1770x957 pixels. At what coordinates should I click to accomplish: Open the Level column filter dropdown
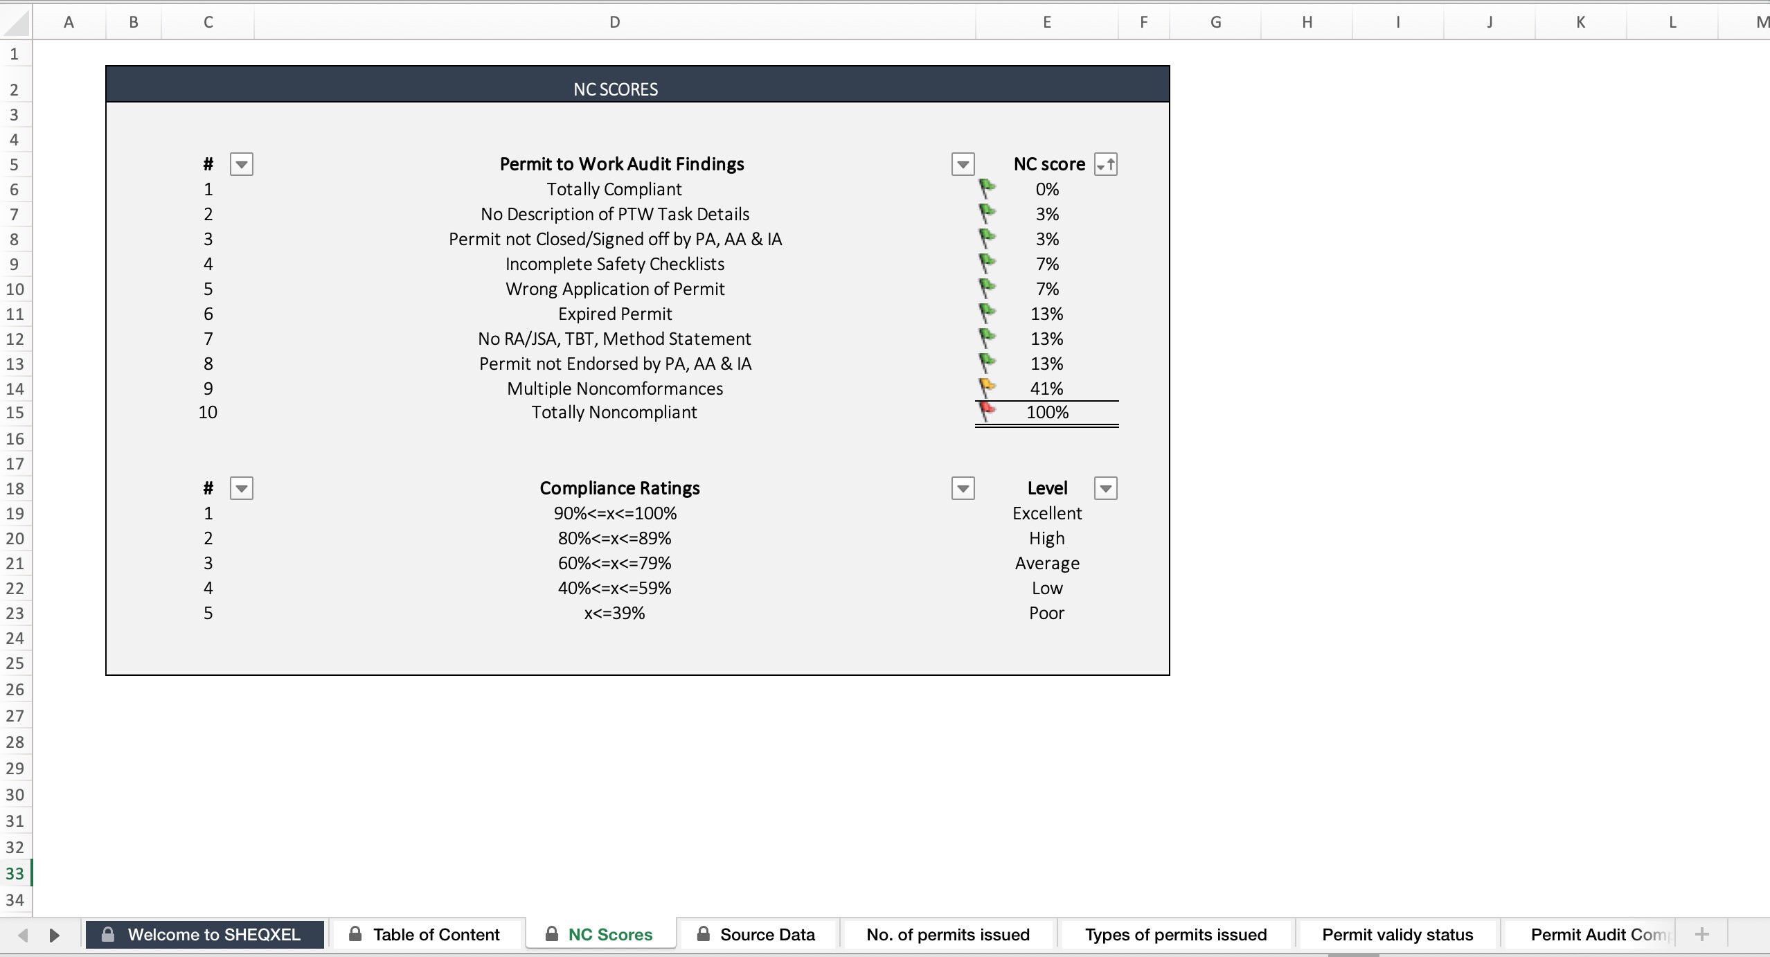(1105, 487)
